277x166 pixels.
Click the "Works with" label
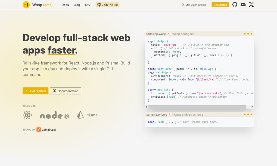click(29, 106)
